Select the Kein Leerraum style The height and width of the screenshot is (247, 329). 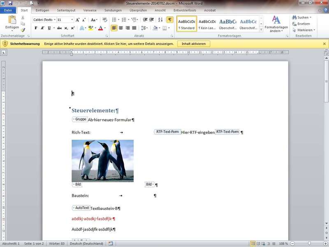pos(207,24)
